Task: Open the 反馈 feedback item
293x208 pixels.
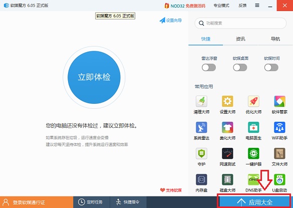Action: click(242, 6)
